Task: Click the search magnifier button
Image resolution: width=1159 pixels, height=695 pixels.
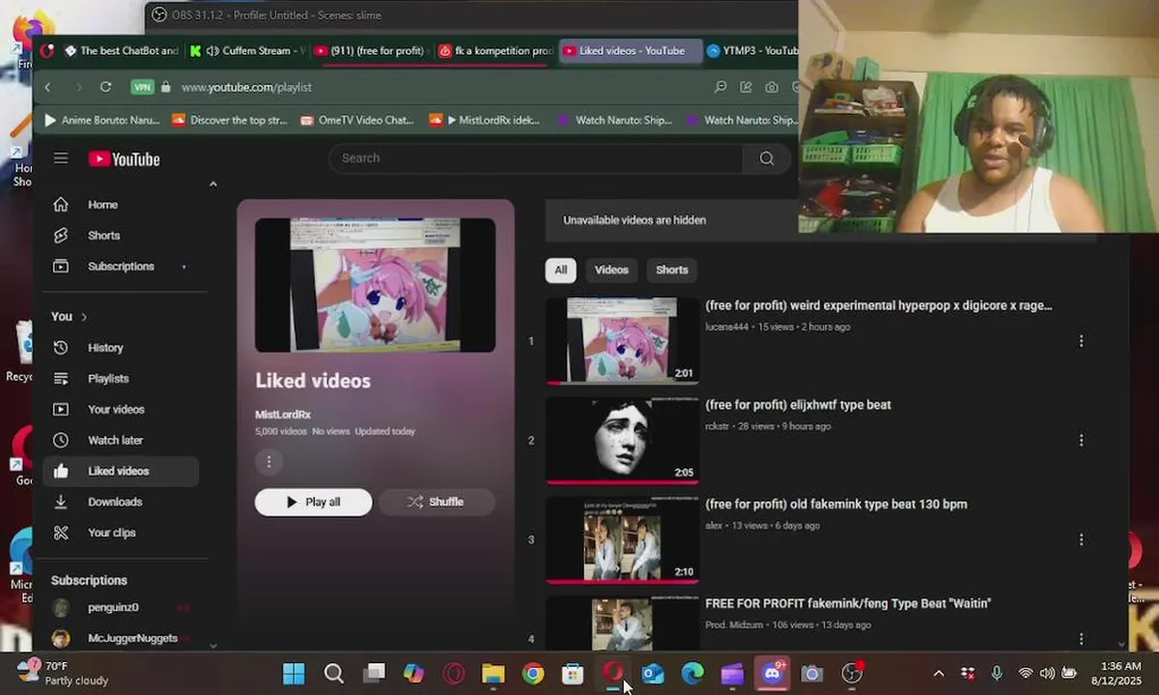Action: click(x=767, y=158)
